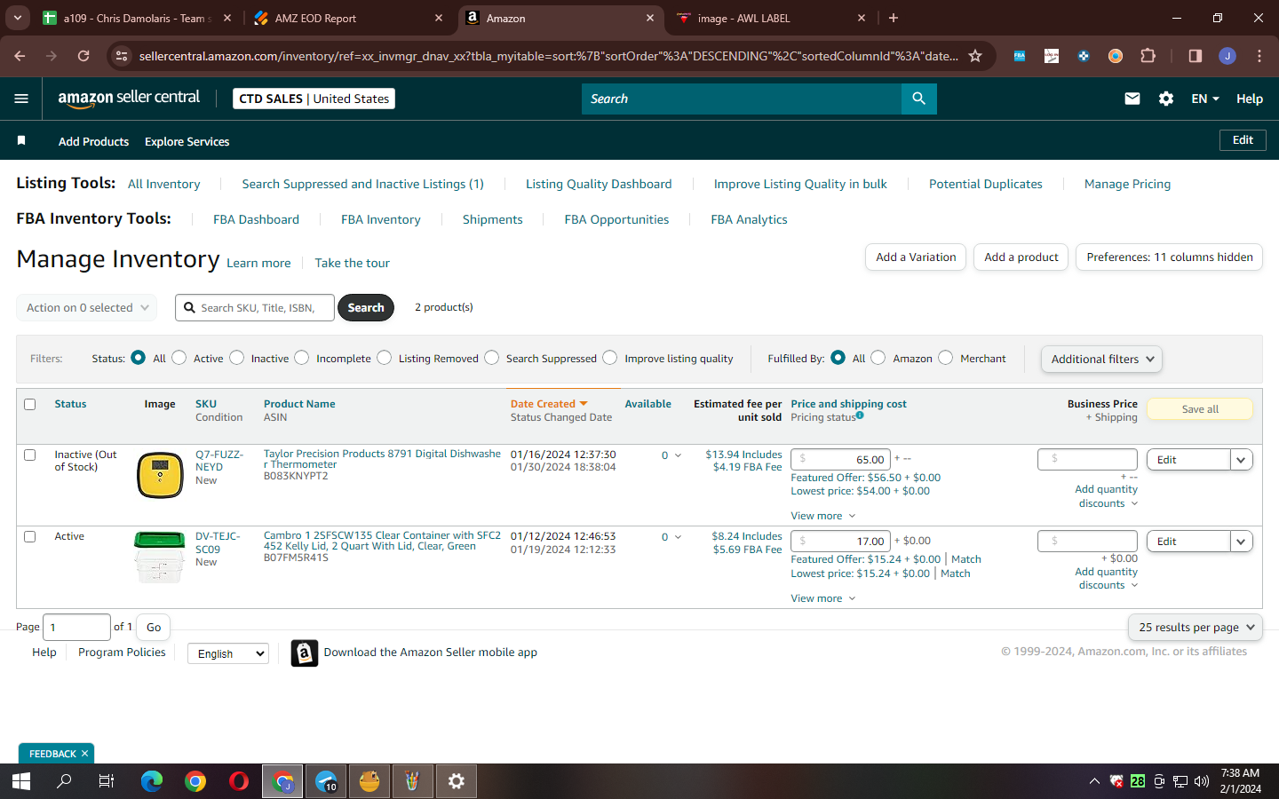This screenshot has height=799, width=1279.
Task: Open Windows taskbar search
Action: [64, 781]
